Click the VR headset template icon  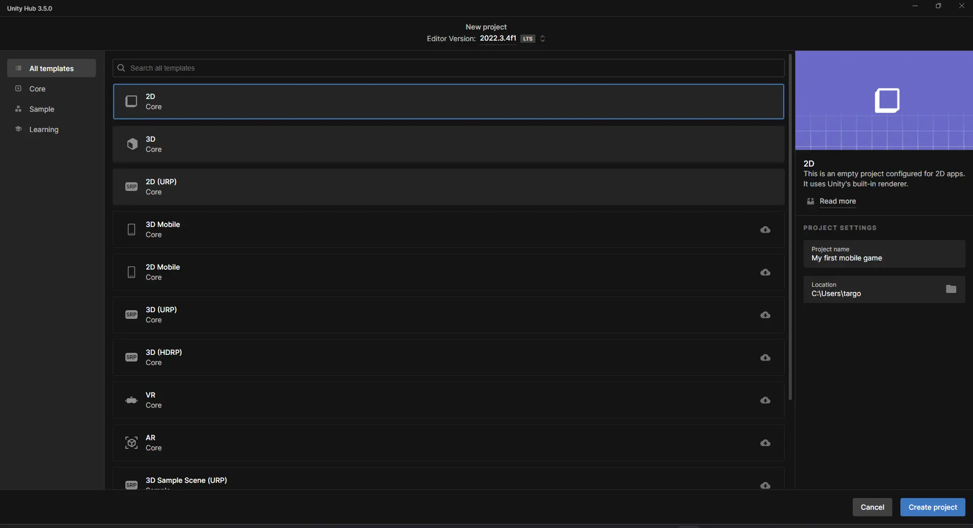point(131,400)
